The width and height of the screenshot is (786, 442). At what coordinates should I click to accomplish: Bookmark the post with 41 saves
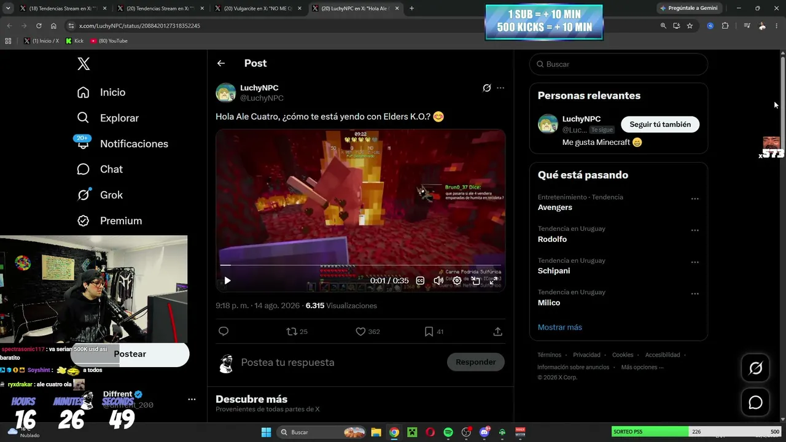[x=434, y=331]
